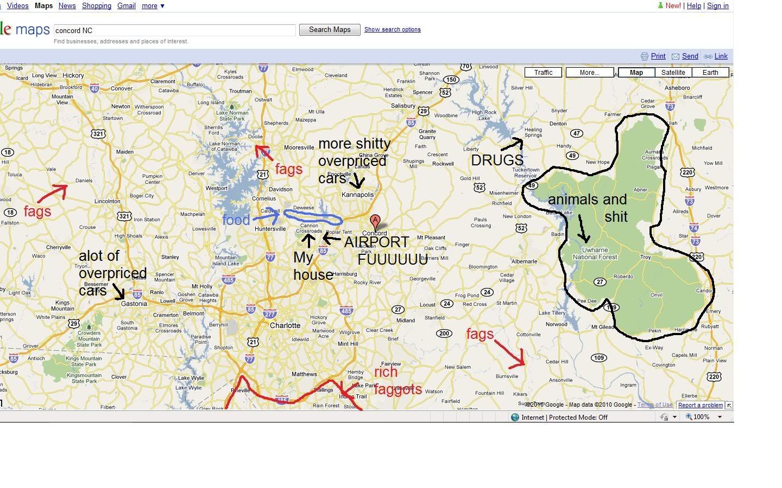Click the Report a problem link
Screen dimensions: 782x488
[x=700, y=405]
